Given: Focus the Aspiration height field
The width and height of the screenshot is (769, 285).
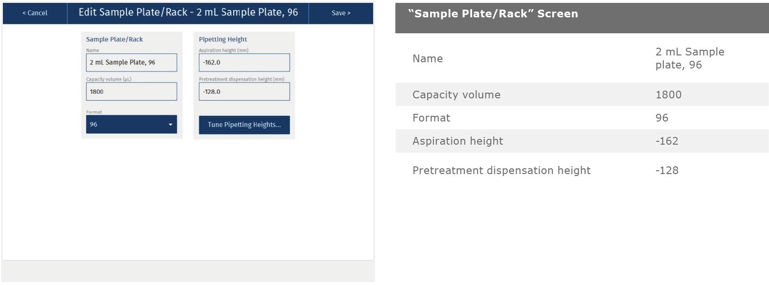Looking at the screenshot, I should [x=244, y=63].
